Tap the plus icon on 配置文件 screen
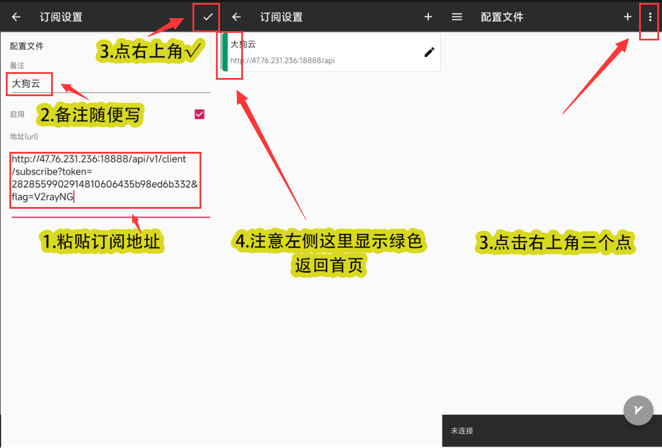Screen dimensions: 662x448 click(627, 17)
